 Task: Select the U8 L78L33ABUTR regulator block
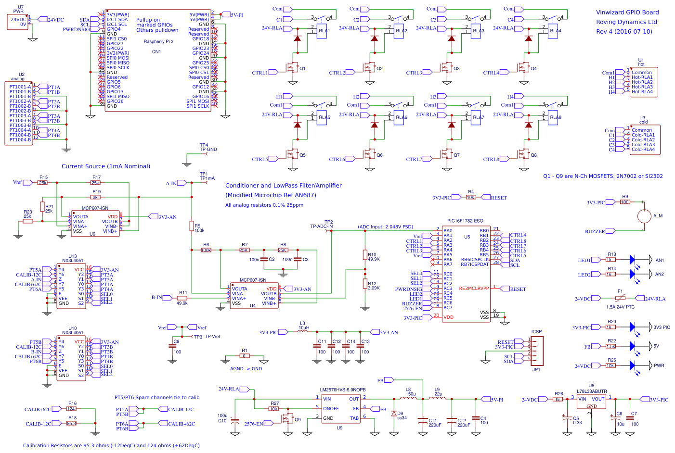pyautogui.click(x=591, y=402)
